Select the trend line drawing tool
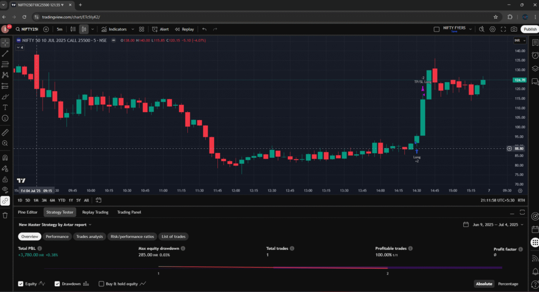 (5, 54)
